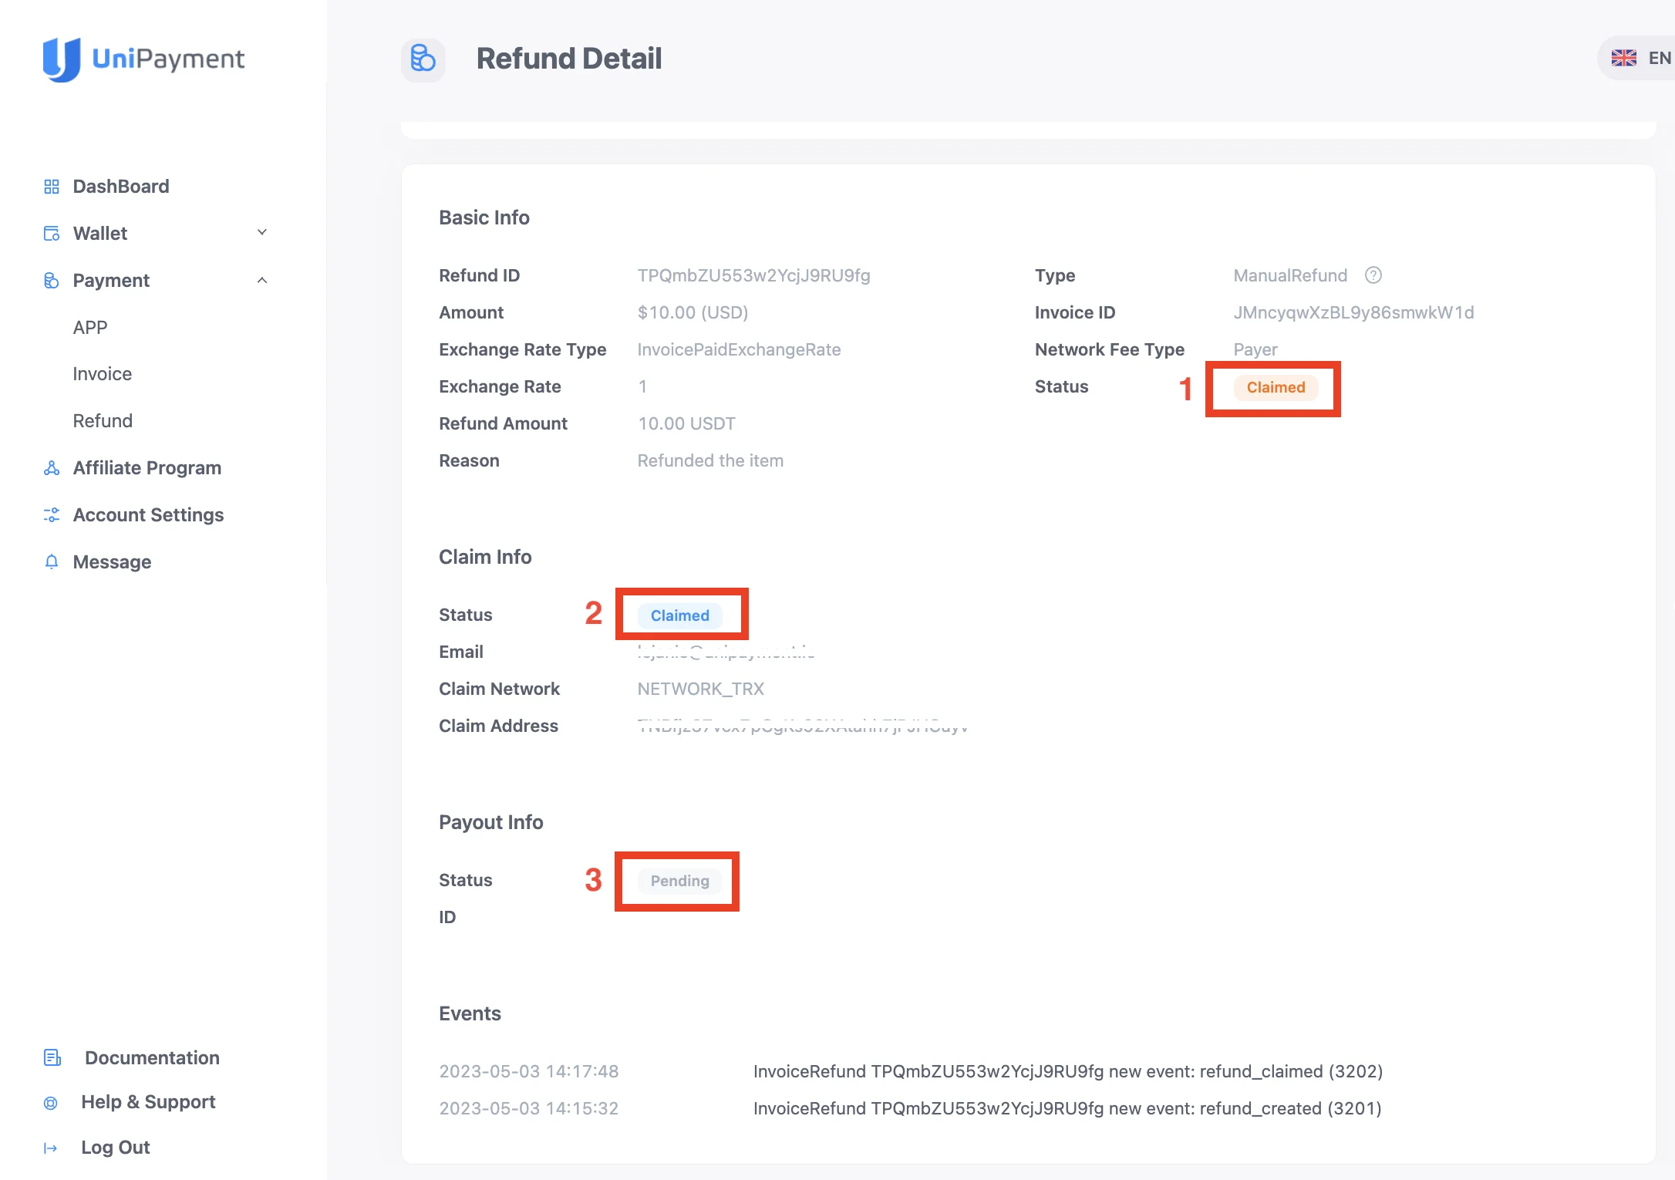This screenshot has height=1180, width=1675.
Task: Click the Refund Detail header icon
Action: pos(423,59)
